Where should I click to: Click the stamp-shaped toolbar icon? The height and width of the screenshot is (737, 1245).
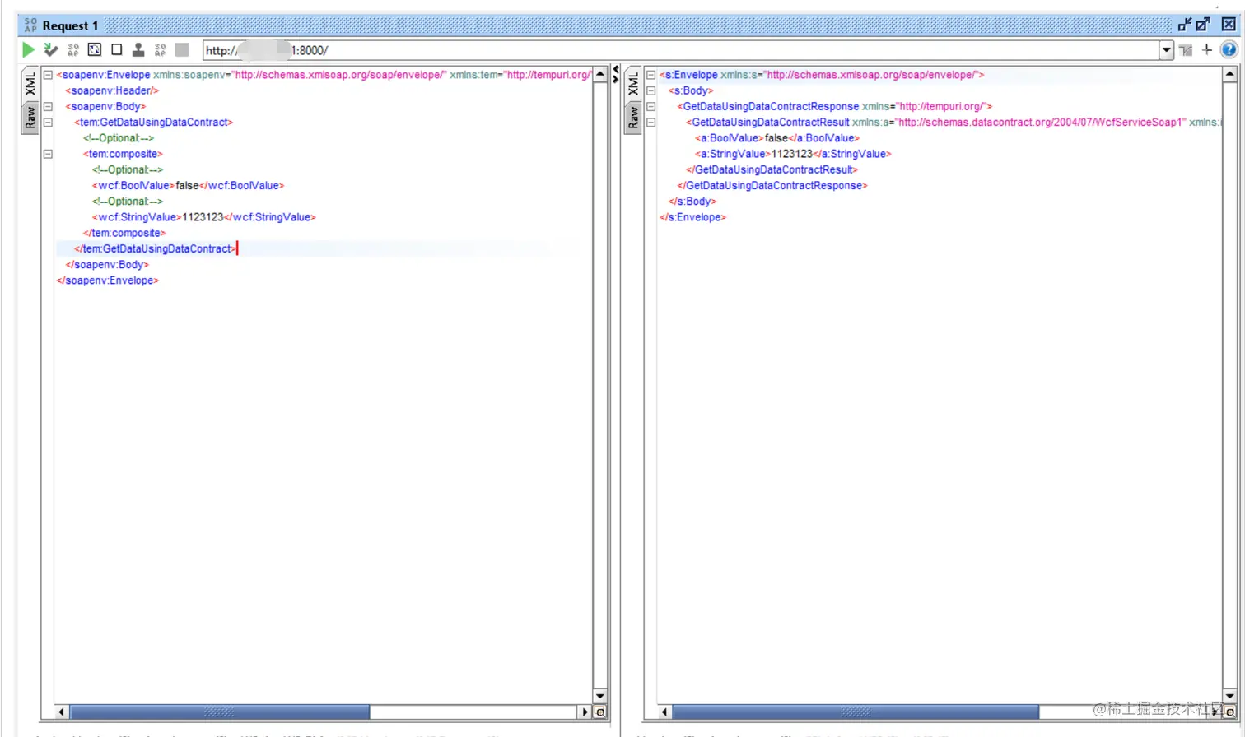tap(138, 50)
